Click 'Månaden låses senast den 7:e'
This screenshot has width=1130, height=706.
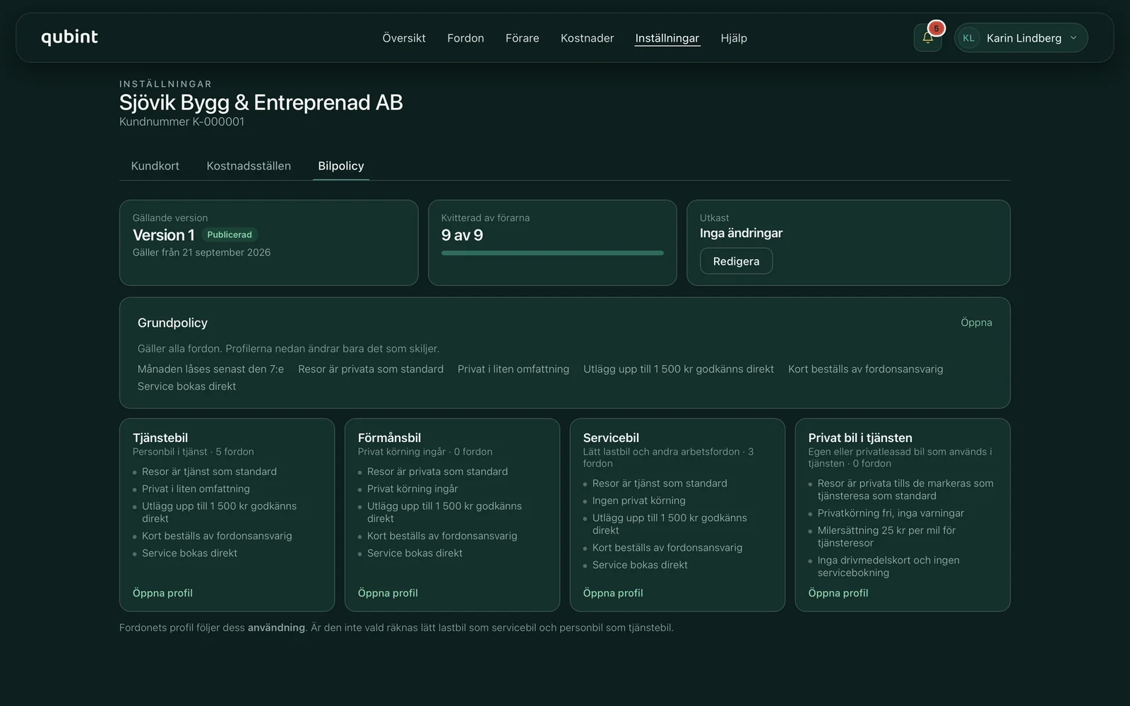(210, 369)
